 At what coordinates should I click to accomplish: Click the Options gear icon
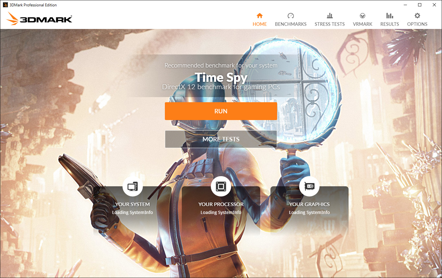pos(417,16)
